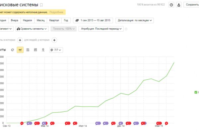Click the bookmark icon next to the report title
This screenshot has width=199, height=132.
click(41, 5)
